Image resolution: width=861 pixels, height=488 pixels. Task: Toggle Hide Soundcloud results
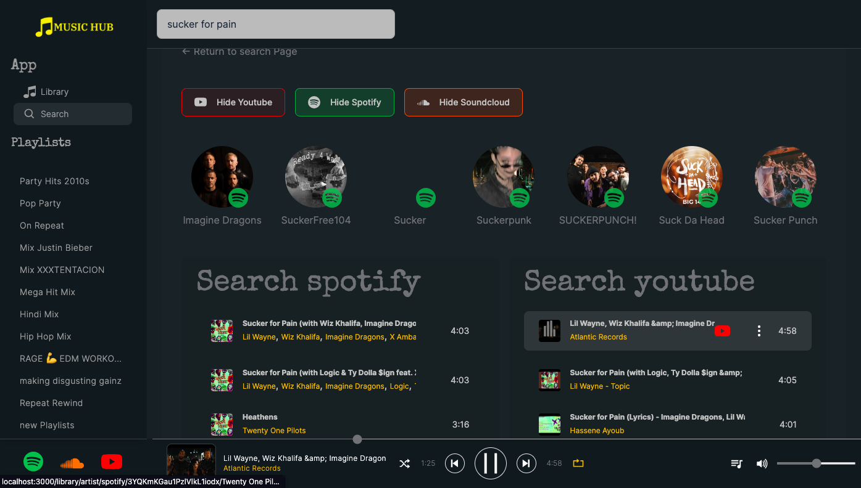click(x=464, y=102)
